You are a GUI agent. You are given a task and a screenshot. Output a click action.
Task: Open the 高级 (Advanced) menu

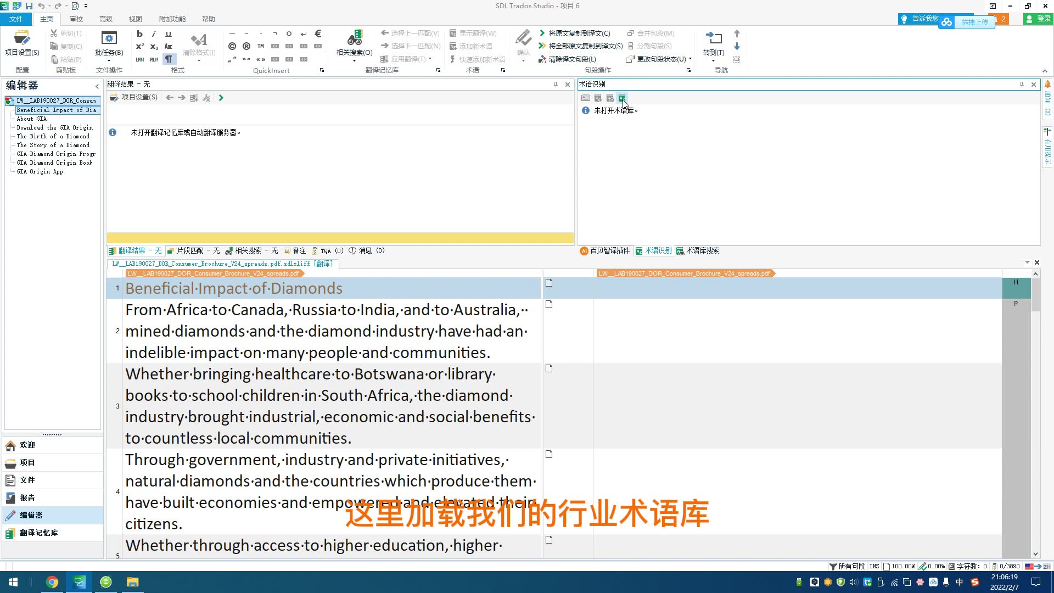(x=106, y=19)
